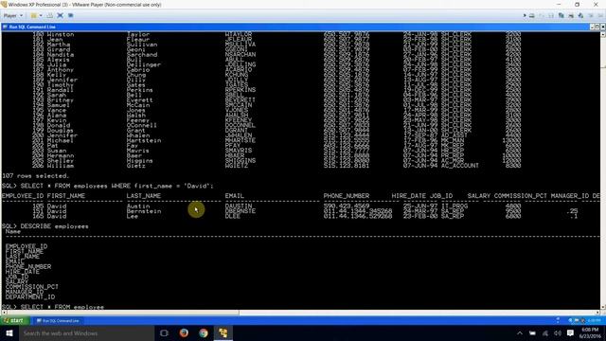Viewport: 606px width, 341px height.
Task: Click the SALARY column header
Action: coord(478,196)
